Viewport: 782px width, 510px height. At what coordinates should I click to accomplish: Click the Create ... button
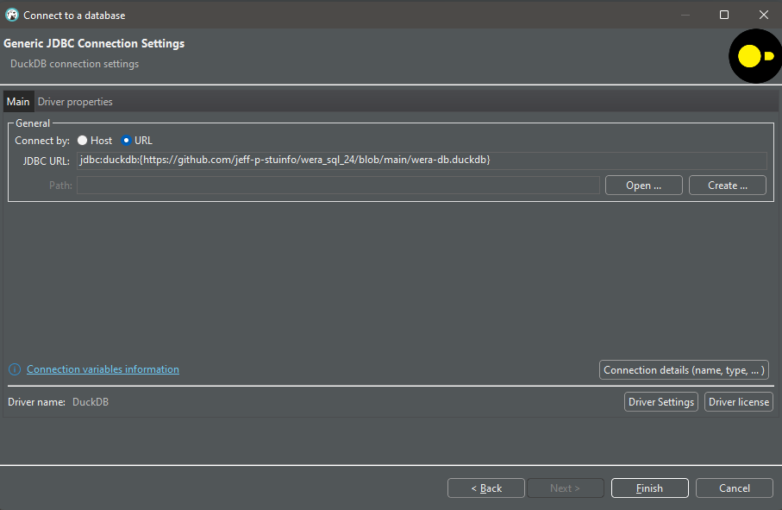pyautogui.click(x=727, y=186)
